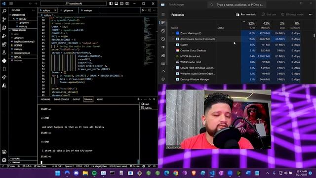Click Run new task button
Screen dimensions: 316x178
[x=246, y=14]
